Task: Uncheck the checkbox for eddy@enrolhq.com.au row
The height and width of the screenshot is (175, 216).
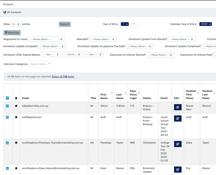Action: point(7,106)
